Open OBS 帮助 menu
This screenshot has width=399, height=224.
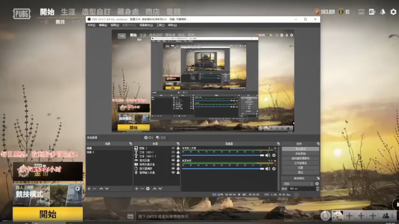coord(172,25)
